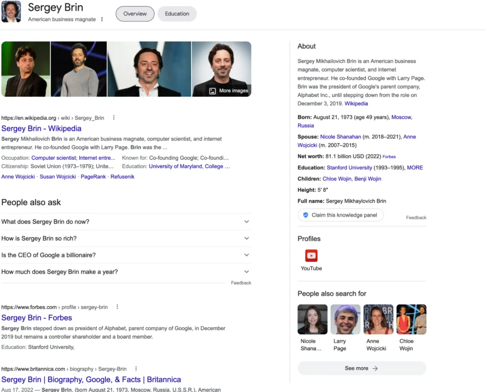Open the options menu for the Wikipedia result

114,118
